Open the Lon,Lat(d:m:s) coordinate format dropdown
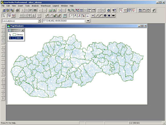 pos(39,21)
